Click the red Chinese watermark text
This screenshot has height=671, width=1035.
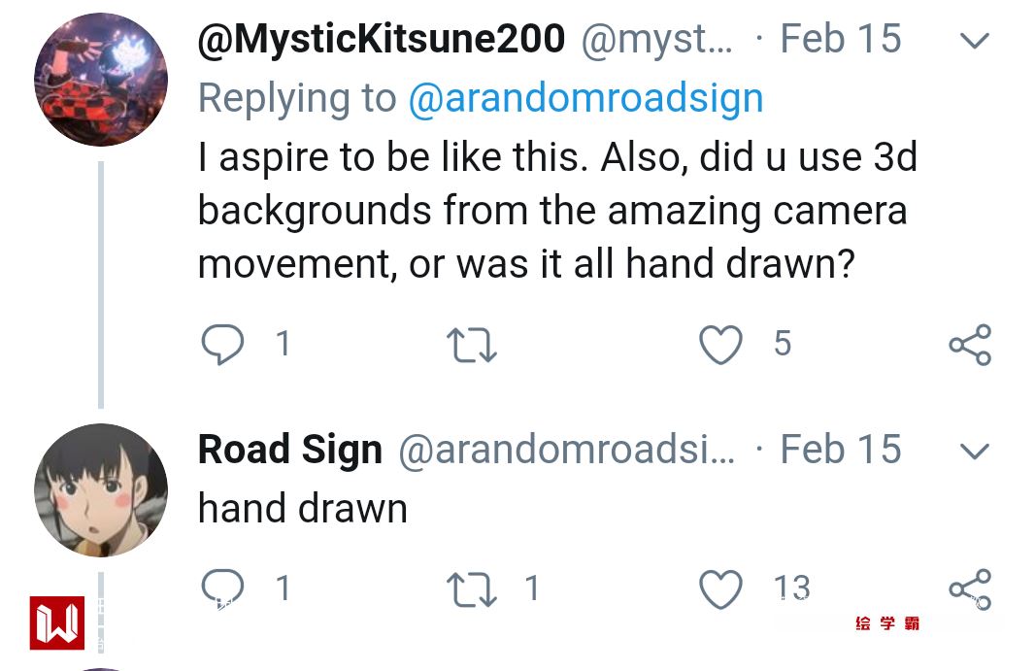tap(887, 622)
